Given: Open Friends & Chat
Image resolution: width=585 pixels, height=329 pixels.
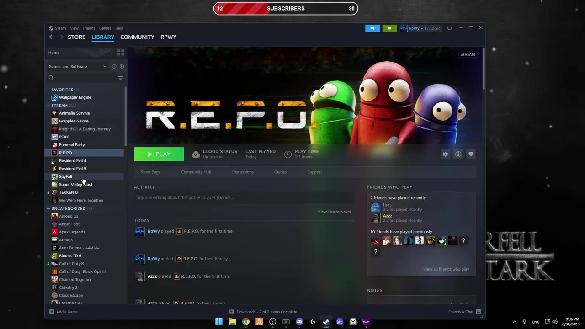Looking at the screenshot, I should click(x=464, y=312).
